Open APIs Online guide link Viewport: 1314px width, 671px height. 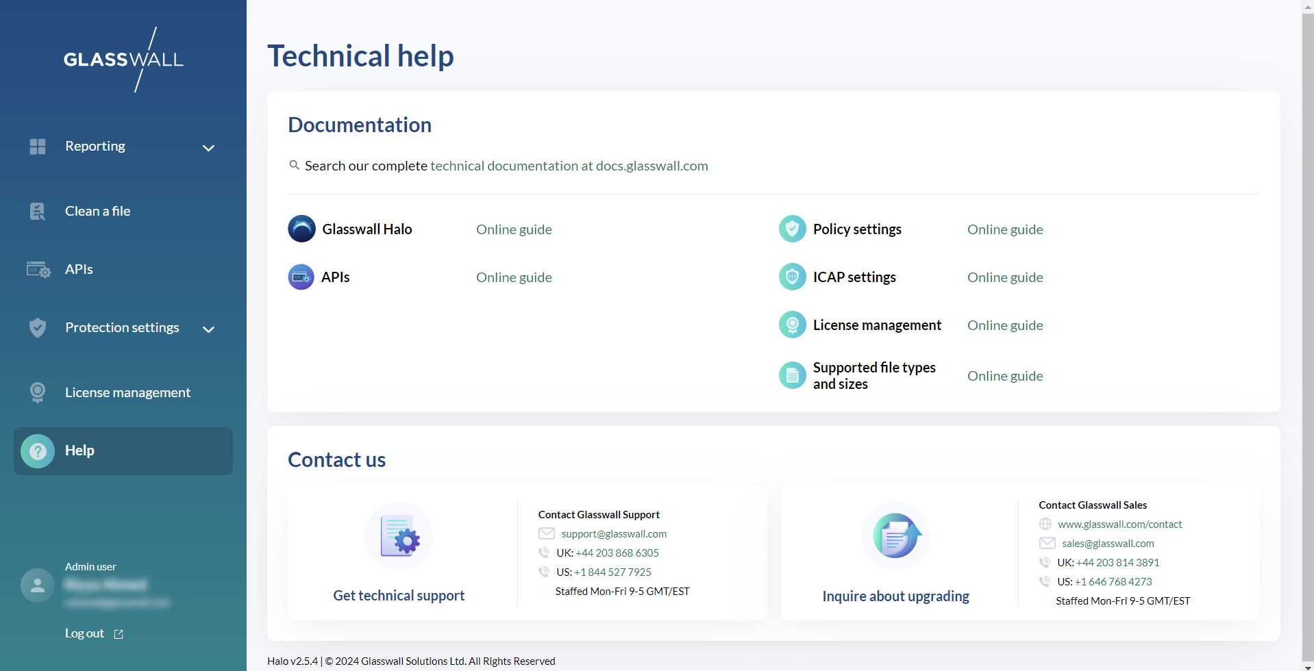[x=514, y=277]
